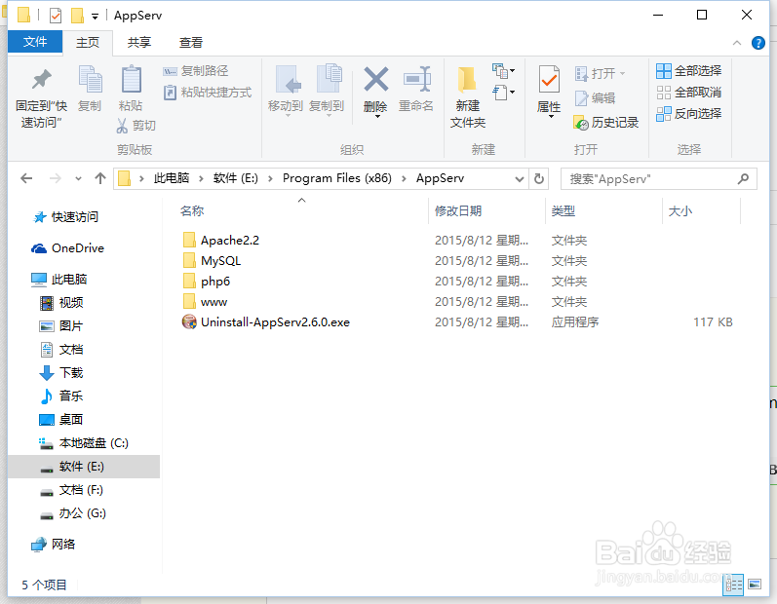Open the Move to menu

[286, 92]
